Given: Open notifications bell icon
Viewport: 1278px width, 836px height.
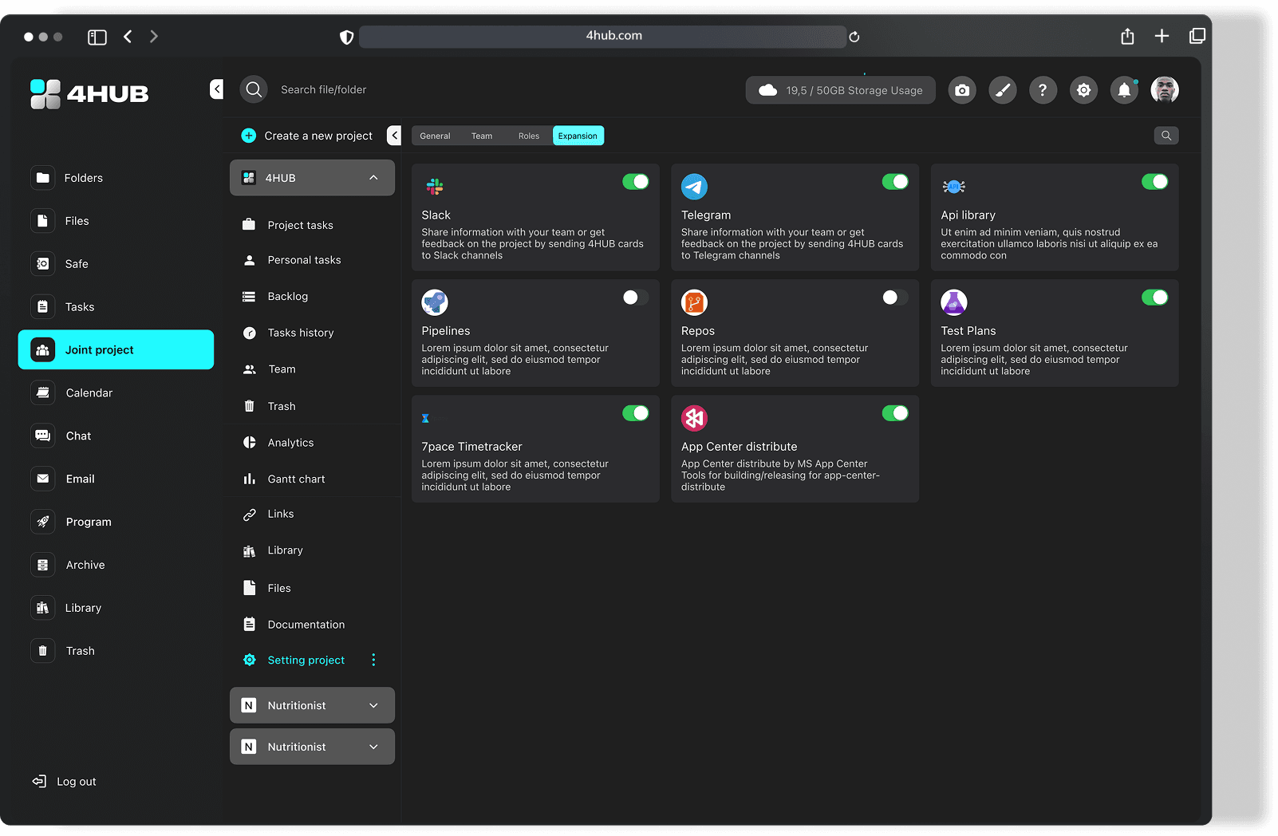Looking at the screenshot, I should (x=1124, y=90).
